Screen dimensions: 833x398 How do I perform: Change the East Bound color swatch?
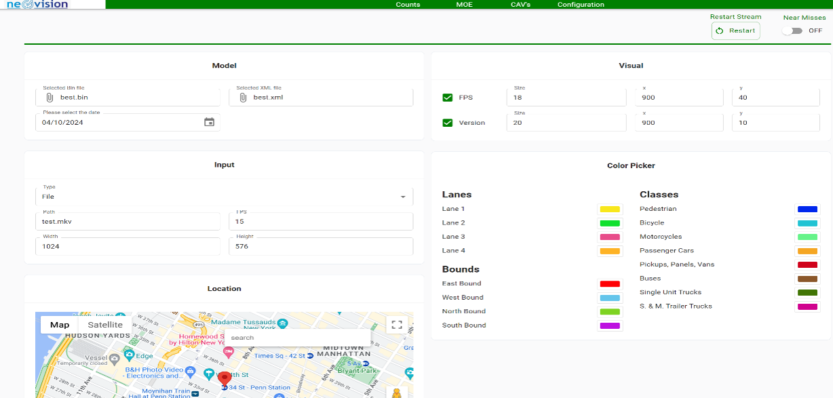pos(610,284)
